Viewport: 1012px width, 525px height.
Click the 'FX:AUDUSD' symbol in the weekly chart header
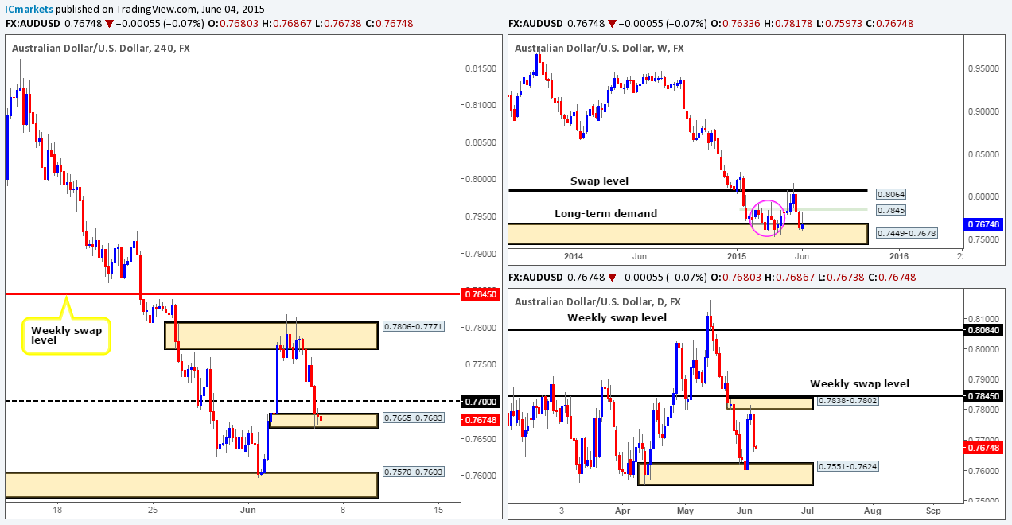pyautogui.click(x=535, y=24)
